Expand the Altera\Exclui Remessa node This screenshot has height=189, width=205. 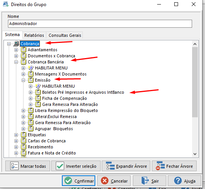(23, 117)
